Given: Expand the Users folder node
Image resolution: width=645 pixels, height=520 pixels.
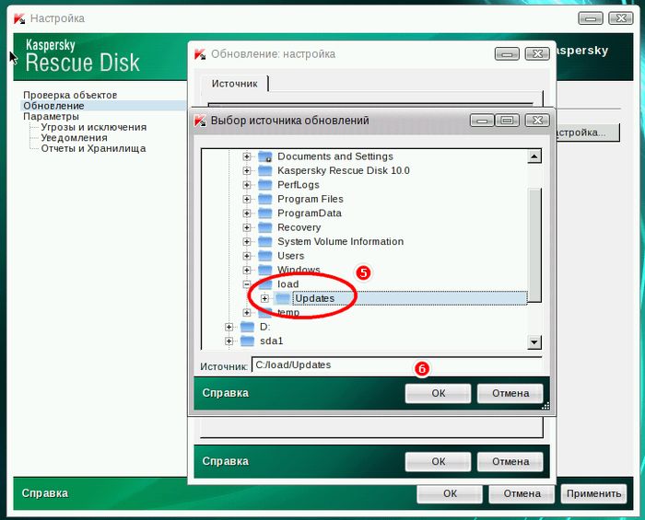Looking at the screenshot, I should [246, 256].
